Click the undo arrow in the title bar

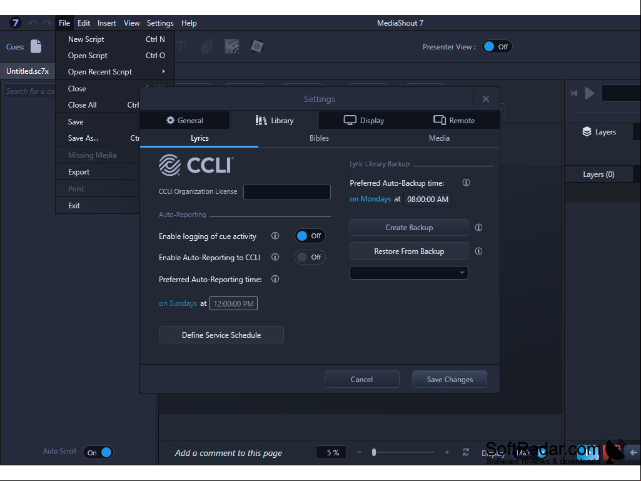pos(33,23)
